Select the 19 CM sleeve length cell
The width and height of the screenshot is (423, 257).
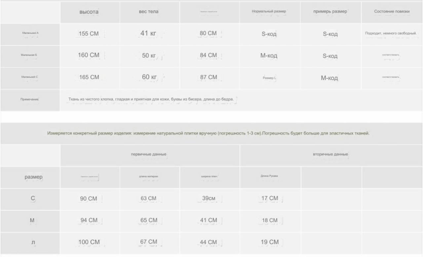(270, 242)
